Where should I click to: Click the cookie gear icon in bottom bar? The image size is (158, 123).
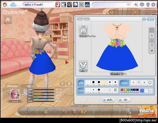(x=84, y=111)
